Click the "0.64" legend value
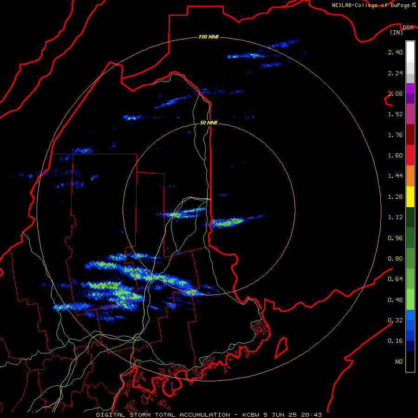418x418 pixels. [x=395, y=279]
